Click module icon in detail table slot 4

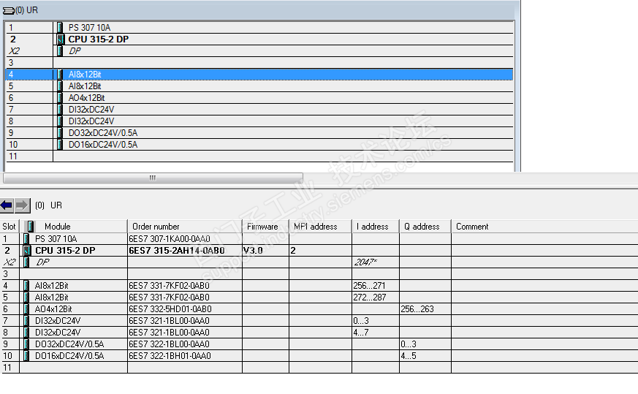click(26, 285)
